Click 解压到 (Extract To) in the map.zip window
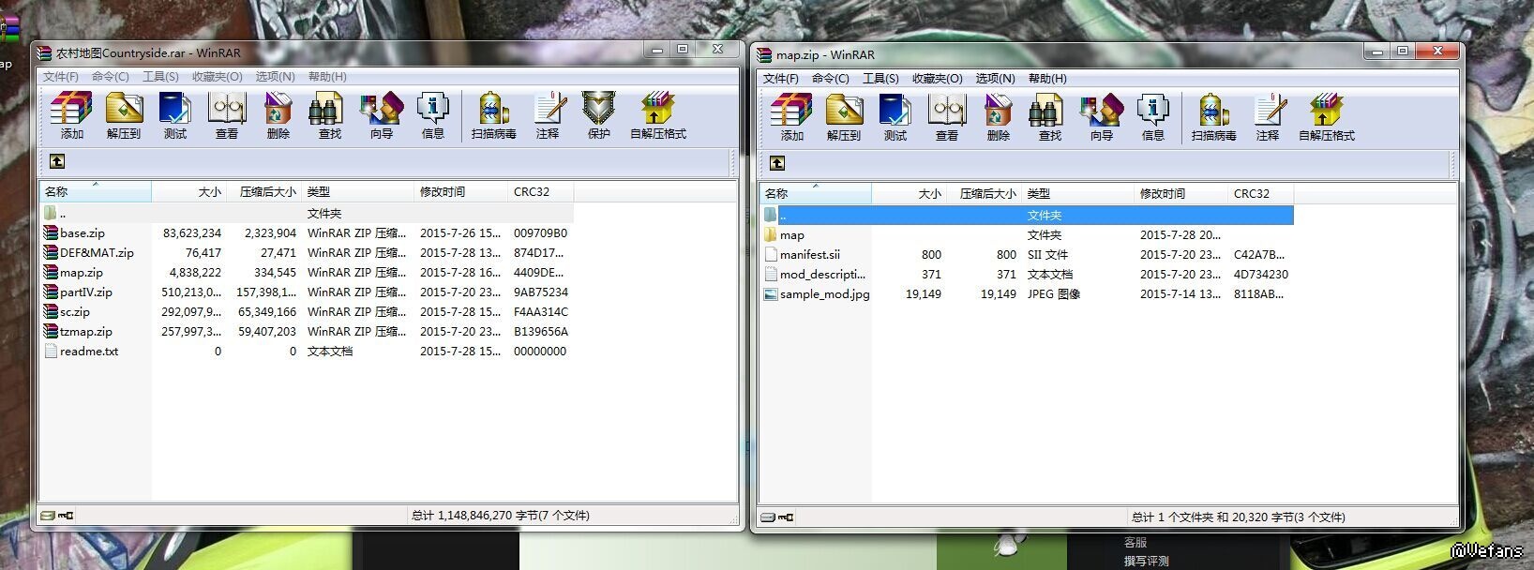Screen dimensions: 1534x570 tap(844, 117)
